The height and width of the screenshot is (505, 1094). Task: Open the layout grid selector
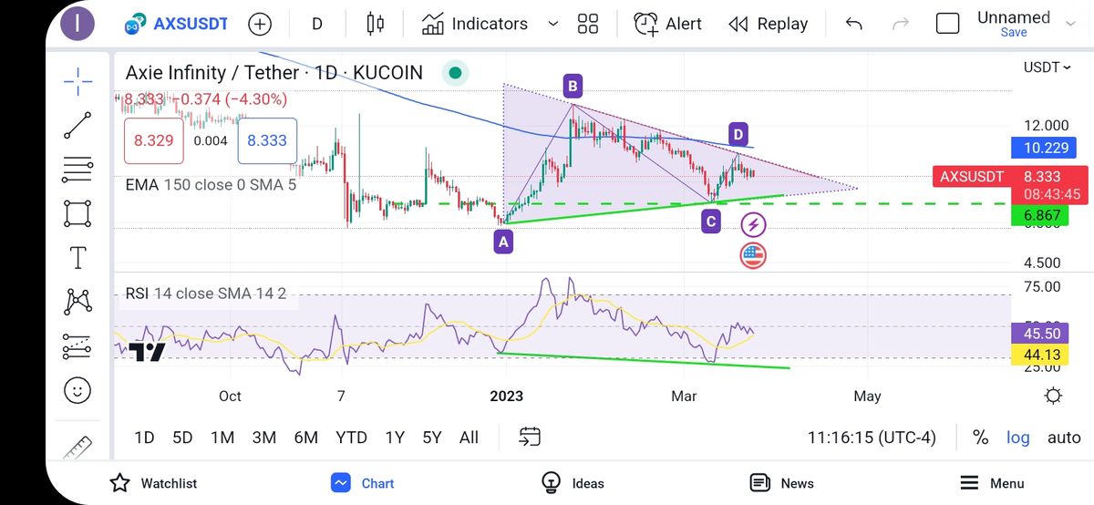(588, 24)
